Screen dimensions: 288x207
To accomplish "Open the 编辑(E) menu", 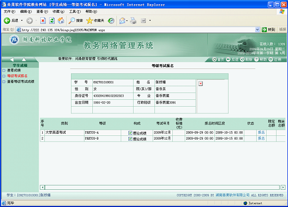I will pyautogui.click(x=26, y=11).
